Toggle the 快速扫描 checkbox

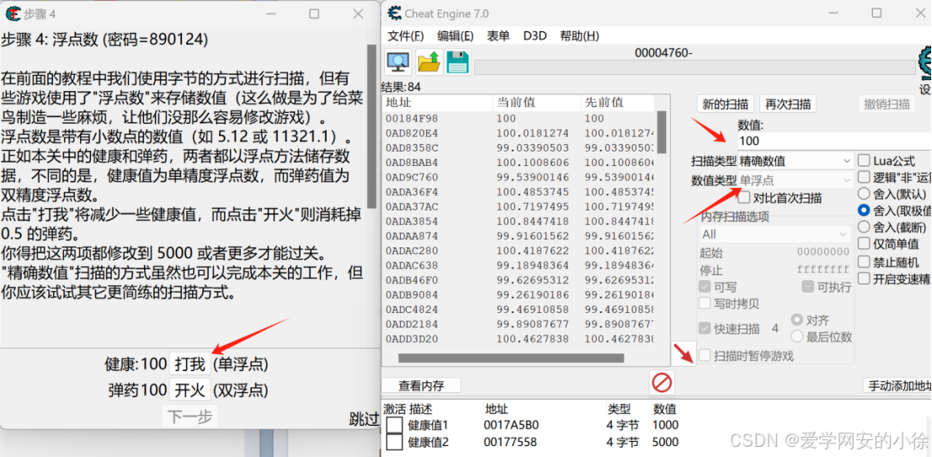705,328
